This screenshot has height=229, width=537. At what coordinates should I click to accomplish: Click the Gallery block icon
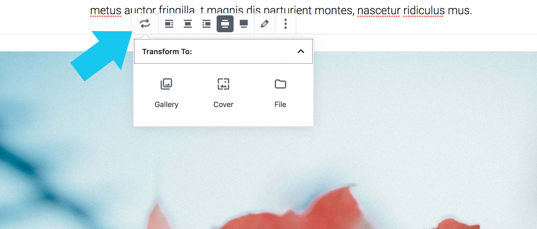(166, 84)
